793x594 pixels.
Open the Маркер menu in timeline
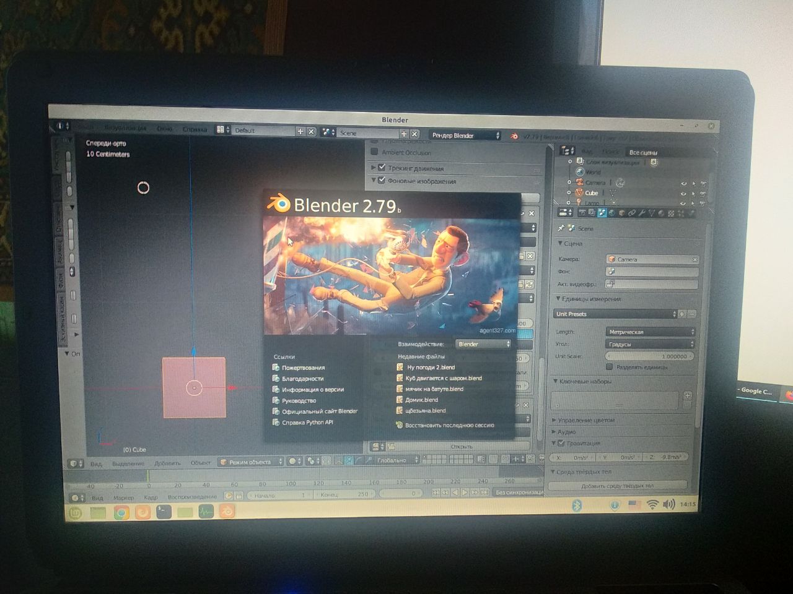(123, 497)
